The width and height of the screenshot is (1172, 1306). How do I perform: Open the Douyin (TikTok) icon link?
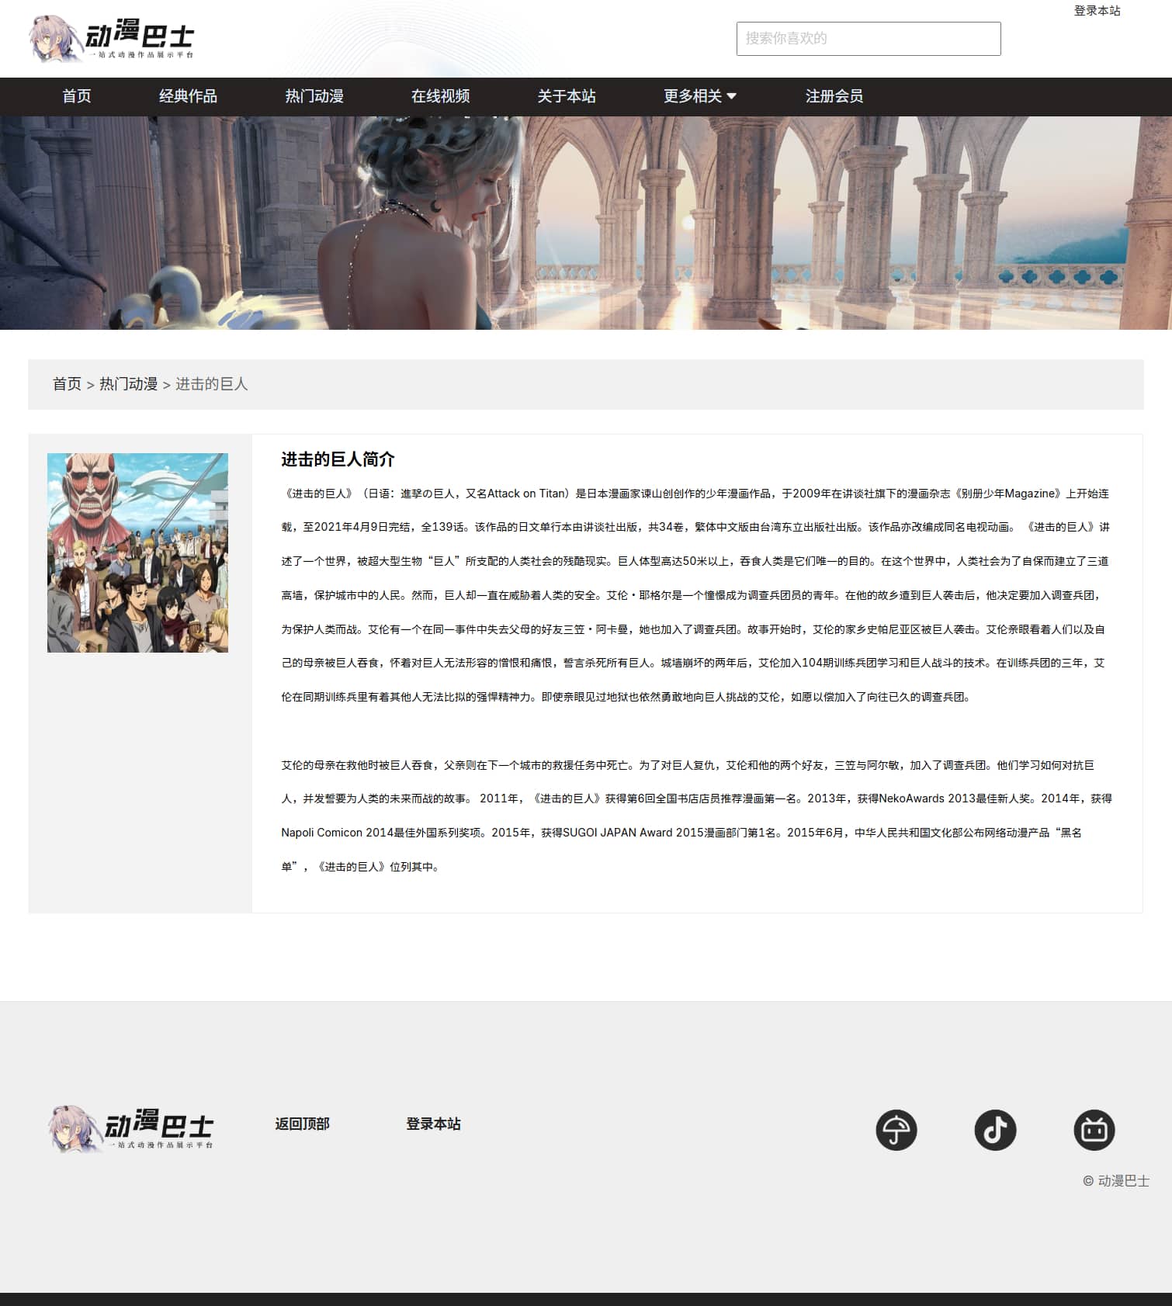coord(995,1130)
